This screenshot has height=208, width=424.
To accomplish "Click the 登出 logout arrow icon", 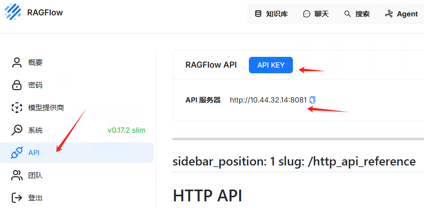I will [x=17, y=198].
